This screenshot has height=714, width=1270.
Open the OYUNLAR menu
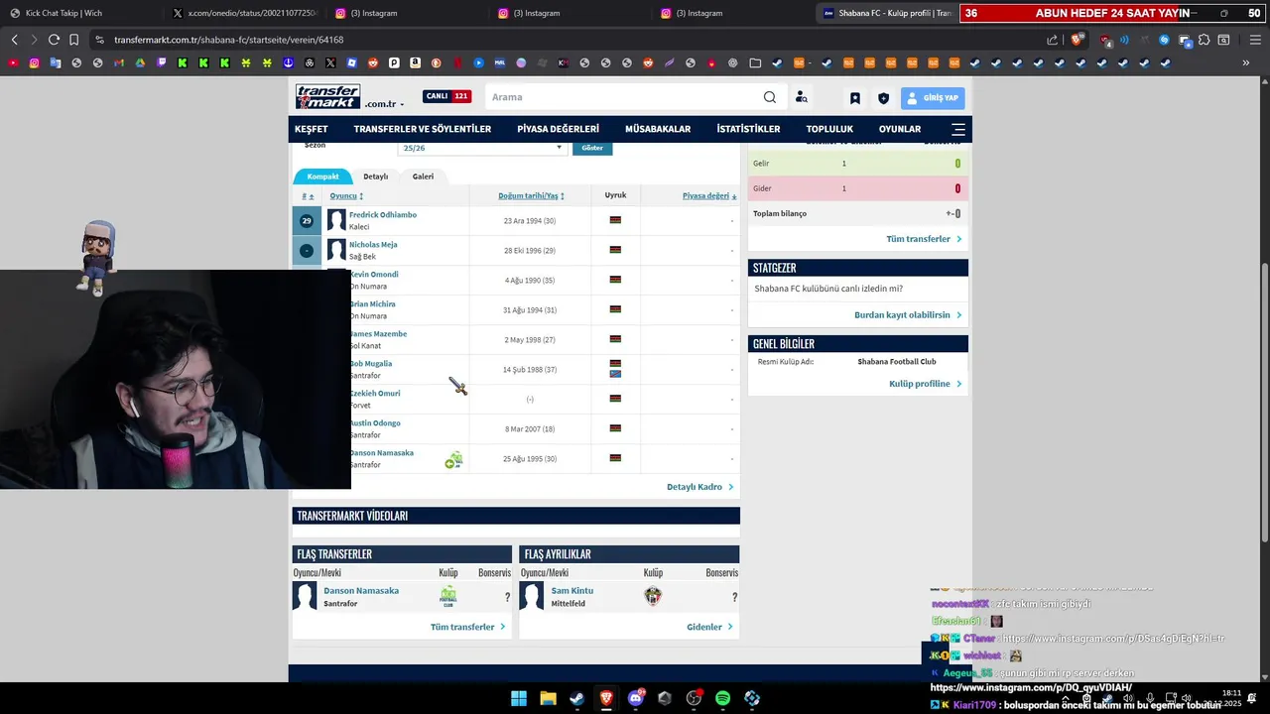(x=900, y=129)
